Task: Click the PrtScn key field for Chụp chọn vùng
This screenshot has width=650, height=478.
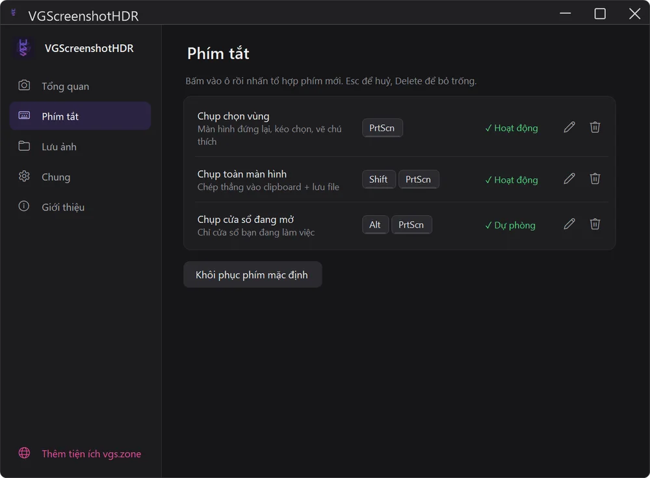Action: [382, 128]
